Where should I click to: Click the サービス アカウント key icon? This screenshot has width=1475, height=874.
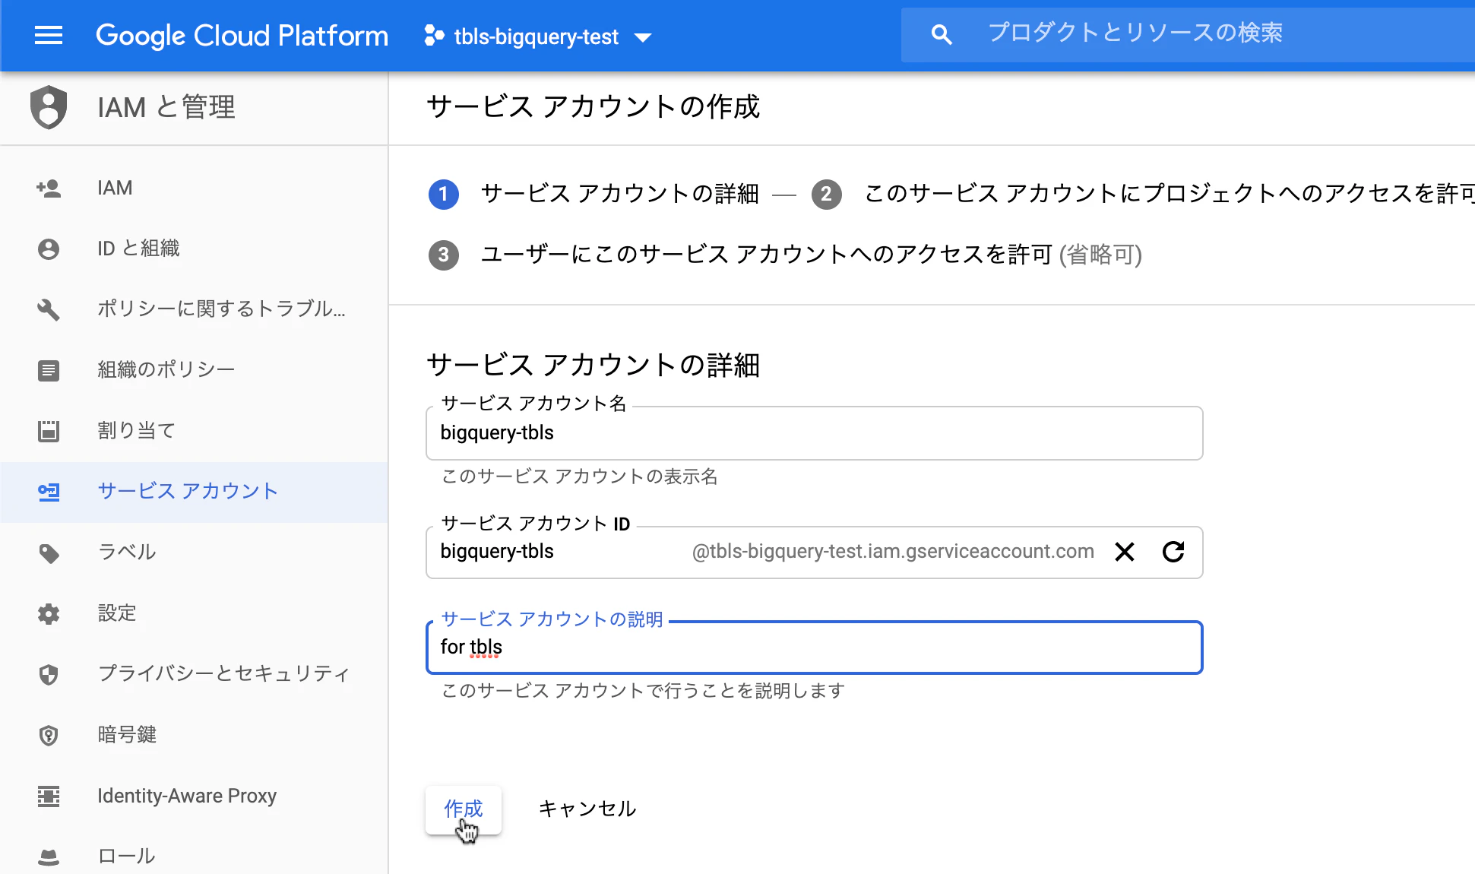(49, 492)
